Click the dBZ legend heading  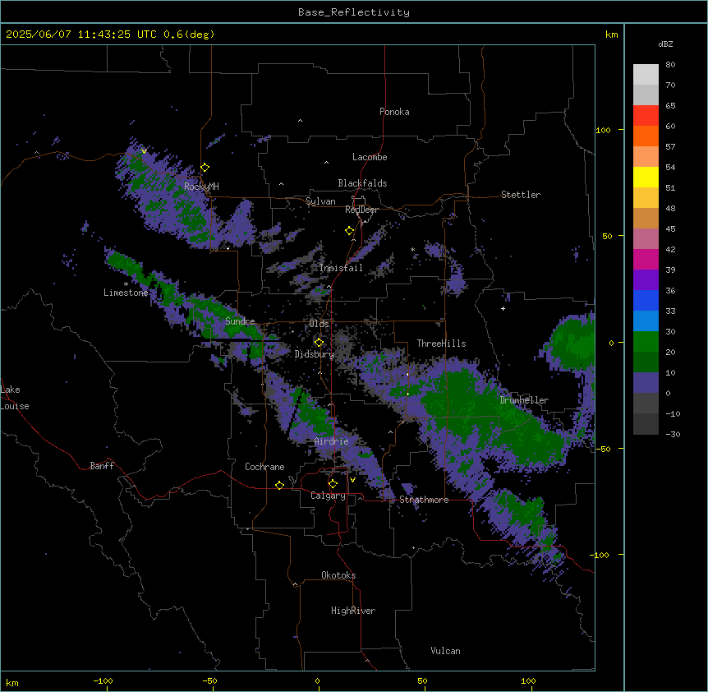pyautogui.click(x=665, y=44)
